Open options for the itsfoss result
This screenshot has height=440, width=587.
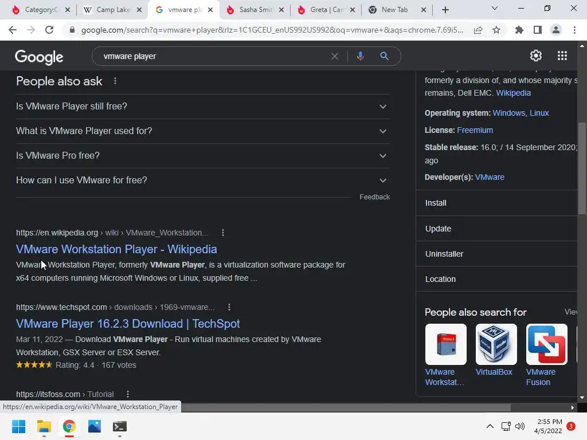pyautogui.click(x=128, y=394)
